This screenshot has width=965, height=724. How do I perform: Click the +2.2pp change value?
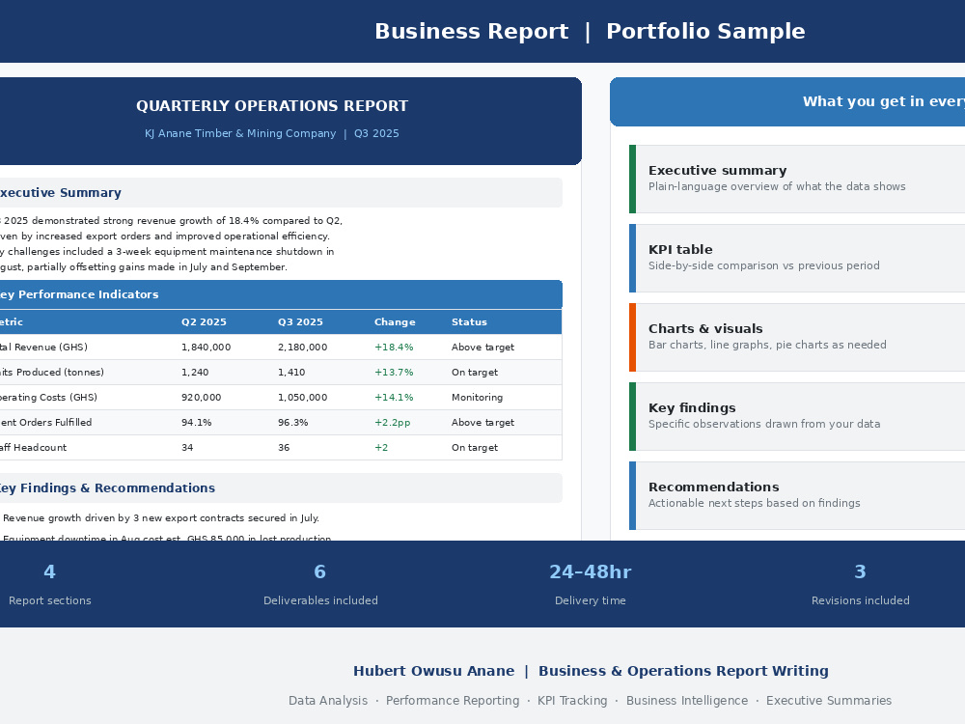(392, 423)
